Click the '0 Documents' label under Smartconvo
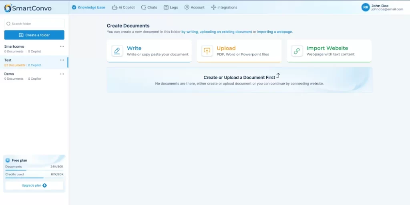Screen dimensions: 410x205 14,52
